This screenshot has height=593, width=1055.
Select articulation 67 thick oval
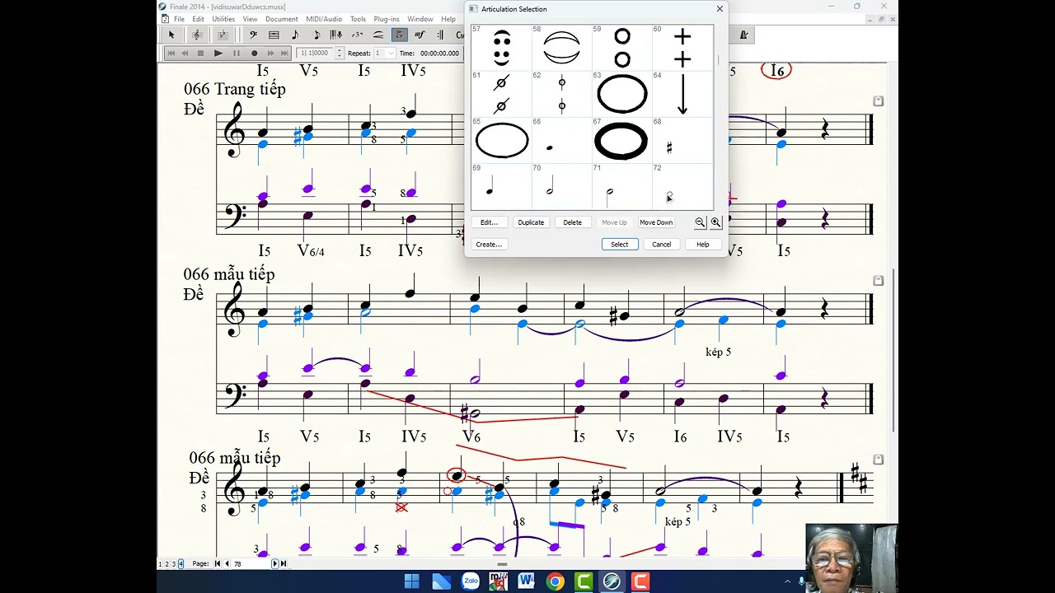tap(621, 140)
